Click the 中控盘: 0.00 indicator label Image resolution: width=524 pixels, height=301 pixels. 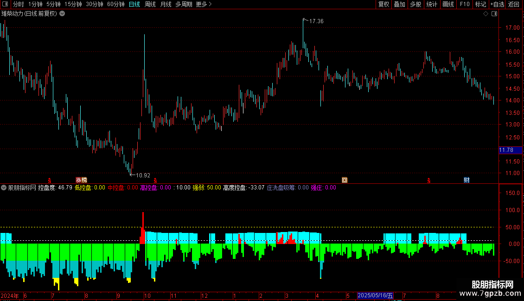pyautogui.click(x=122, y=188)
